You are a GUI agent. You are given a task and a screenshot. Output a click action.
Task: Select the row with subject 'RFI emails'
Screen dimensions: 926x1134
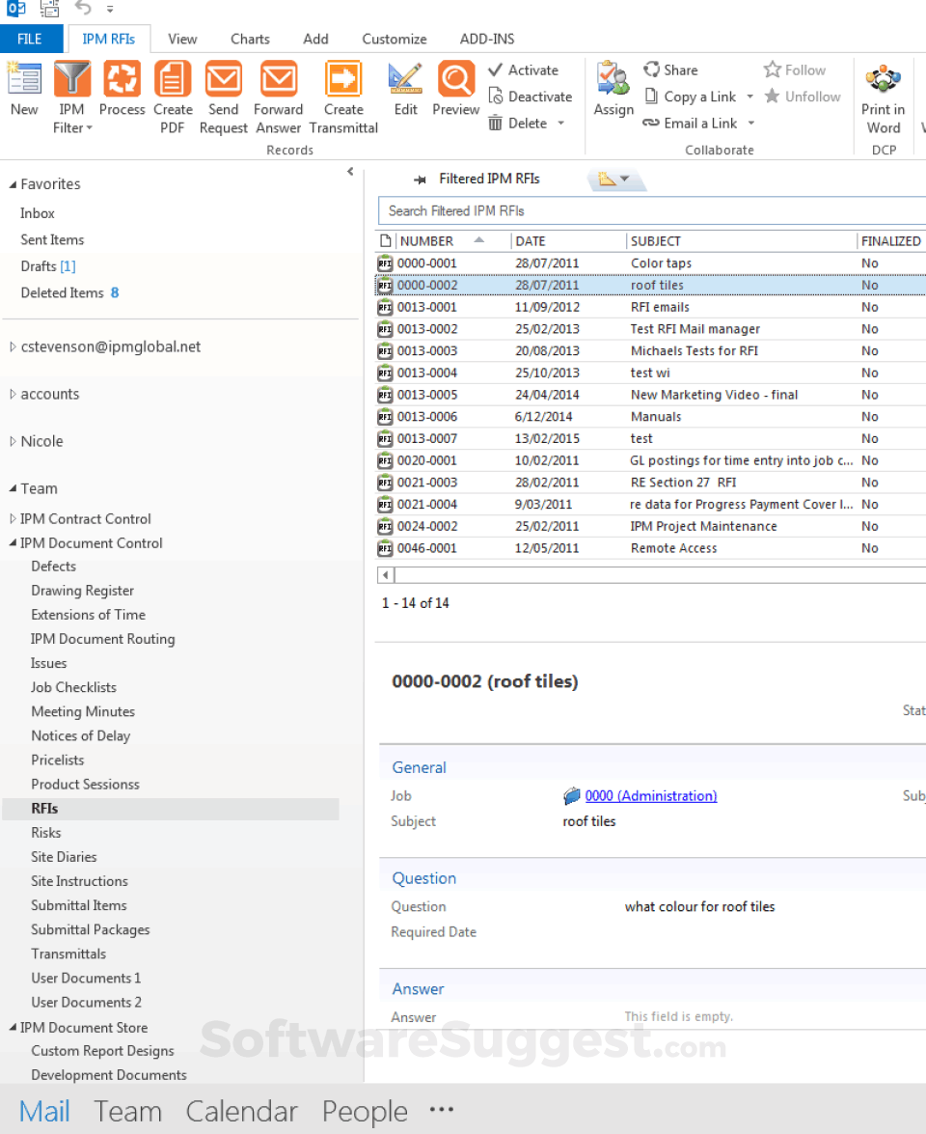click(x=650, y=307)
